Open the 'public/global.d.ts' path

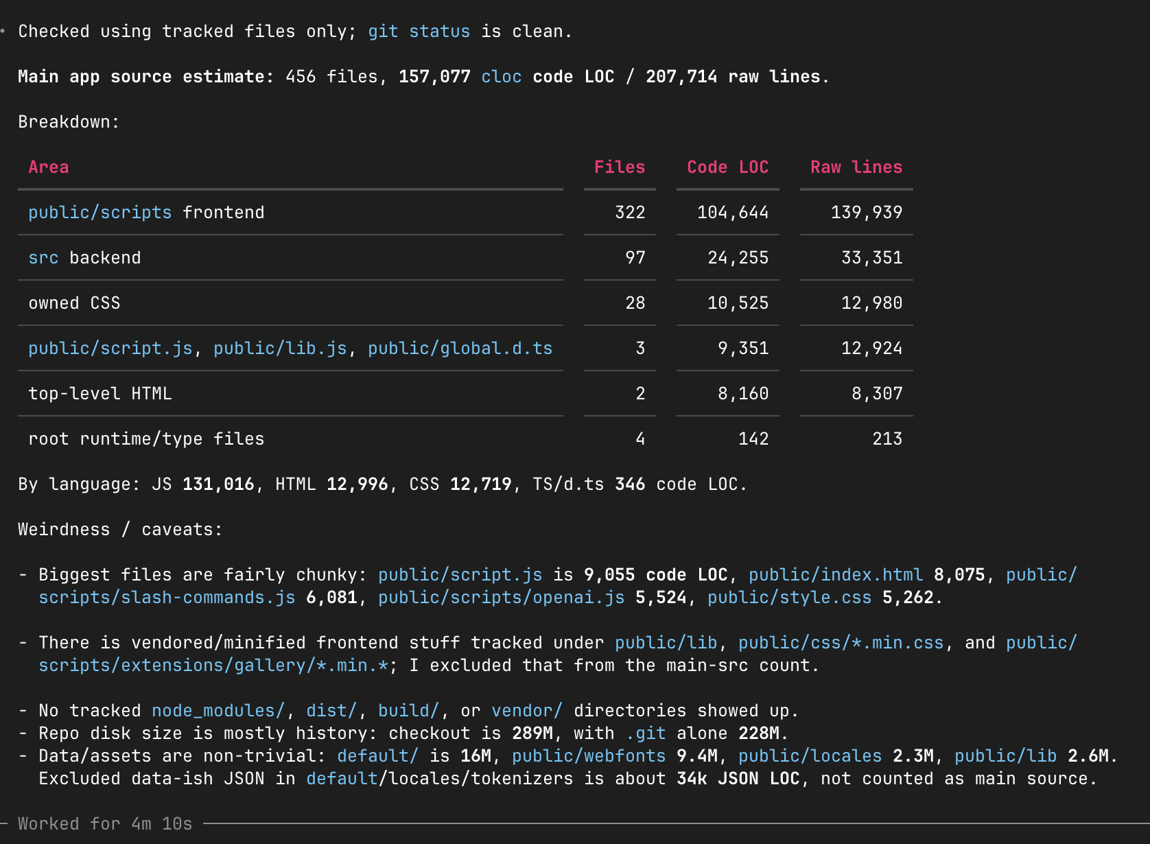[x=460, y=349]
